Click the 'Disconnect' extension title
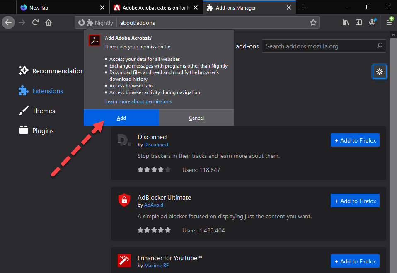Viewport: 397px width, 273px height. click(153, 137)
